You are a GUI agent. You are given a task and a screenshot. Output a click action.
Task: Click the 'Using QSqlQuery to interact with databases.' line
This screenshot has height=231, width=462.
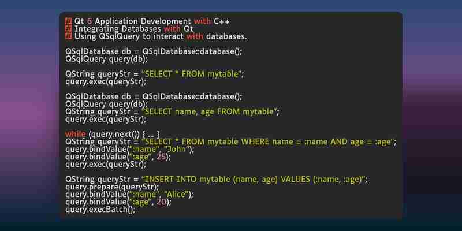[x=156, y=36]
